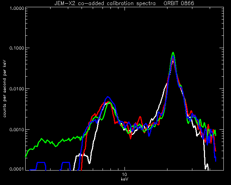Click the first blue plateau at far left
The image size is (231, 185).
pyautogui.click(x=41, y=163)
